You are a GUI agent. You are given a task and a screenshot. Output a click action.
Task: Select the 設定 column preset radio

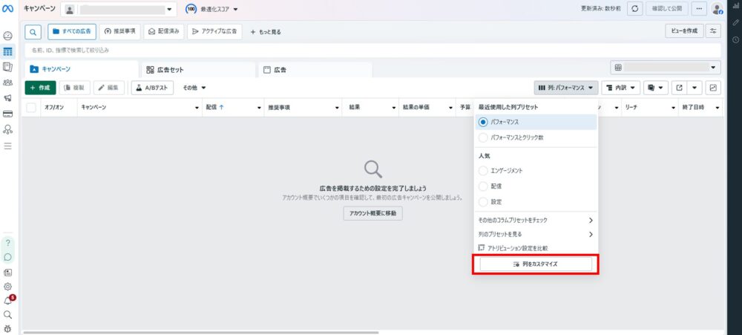click(x=484, y=201)
